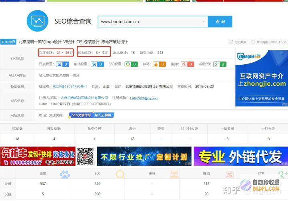Click the 搜狗 weight badge icon

(187, 64)
